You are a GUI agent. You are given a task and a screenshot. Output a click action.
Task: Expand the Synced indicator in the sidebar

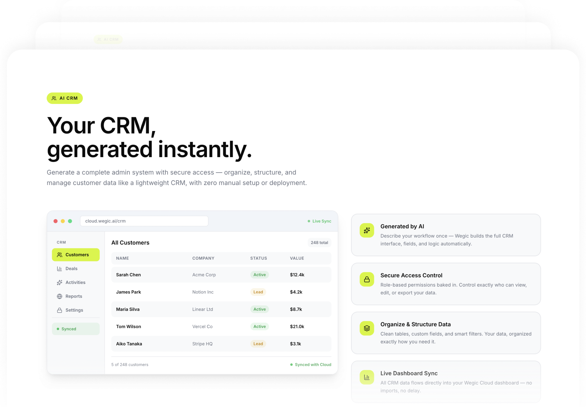click(x=76, y=329)
